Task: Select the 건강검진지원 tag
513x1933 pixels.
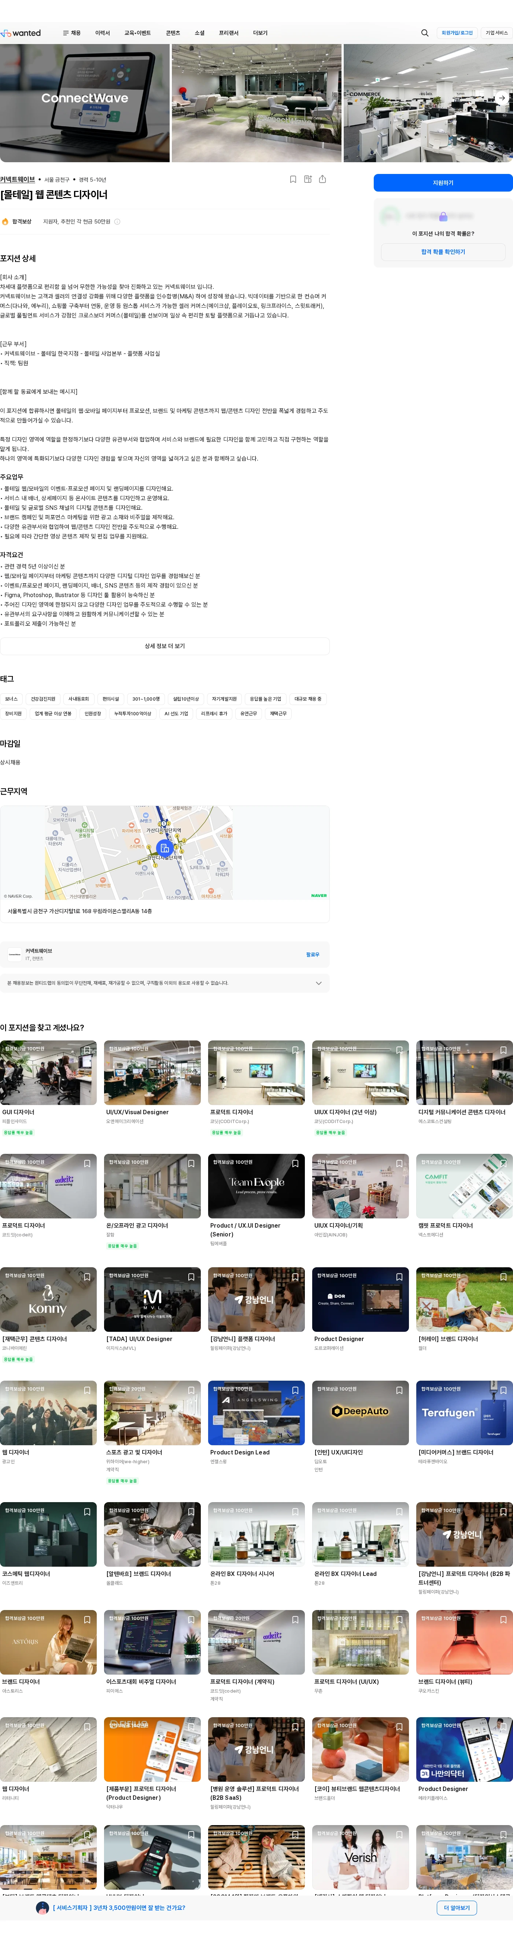Action: 43,699
